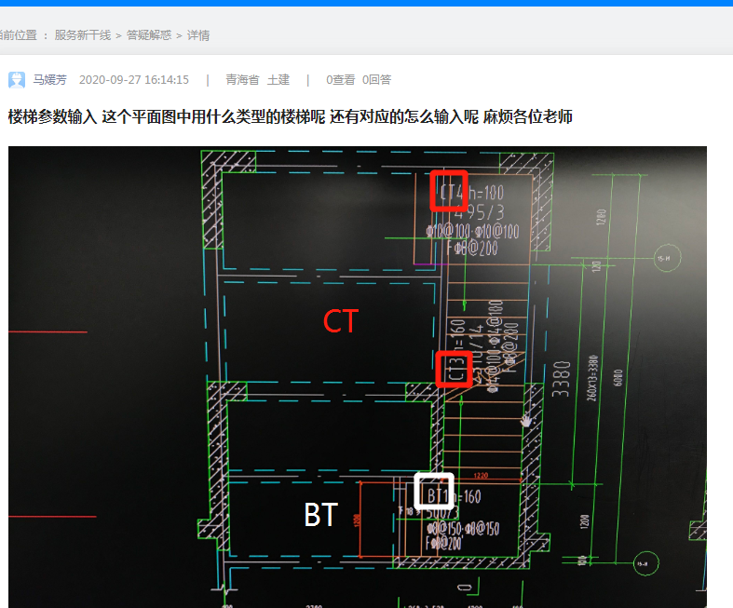Click the 3380 dimension text in the drawing

[x=561, y=379]
